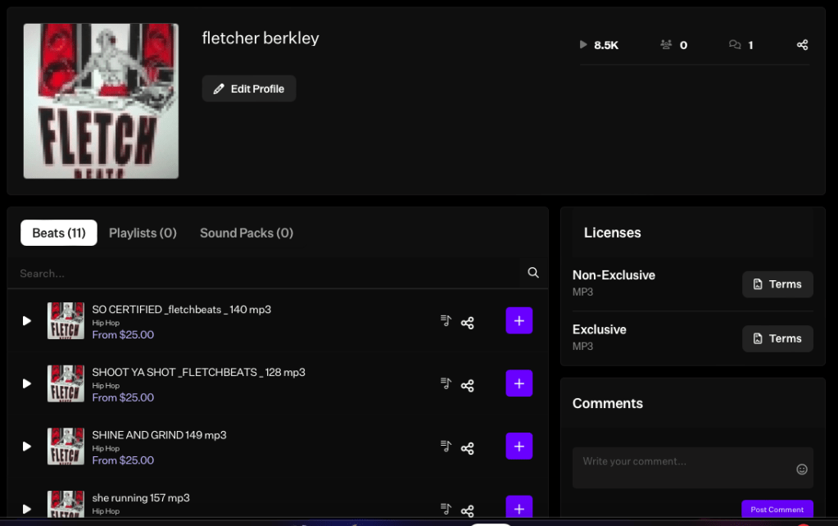The image size is (838, 526).
Task: Play SHINE AND GRIND beat
Action: click(26, 447)
